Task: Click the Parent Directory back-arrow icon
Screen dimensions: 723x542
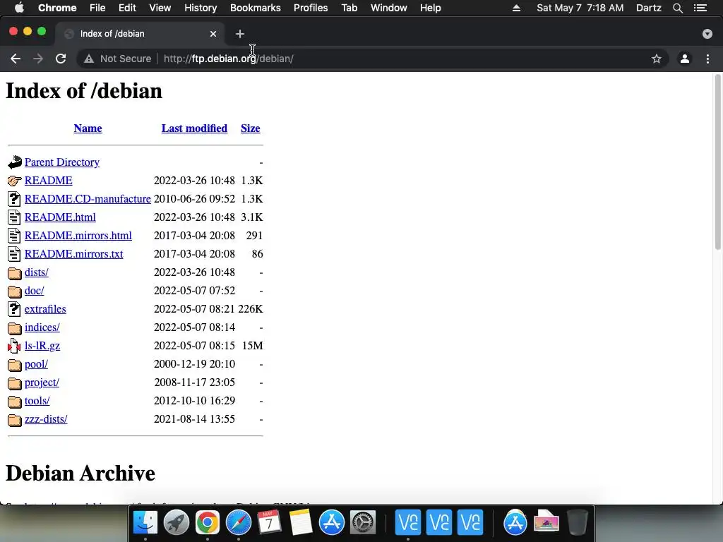Action: pyautogui.click(x=15, y=162)
